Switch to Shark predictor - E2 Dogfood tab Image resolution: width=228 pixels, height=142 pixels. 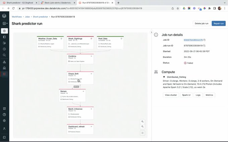20,3
